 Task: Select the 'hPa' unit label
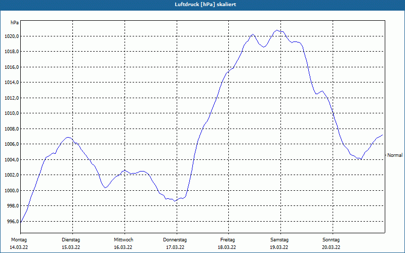click(x=15, y=22)
